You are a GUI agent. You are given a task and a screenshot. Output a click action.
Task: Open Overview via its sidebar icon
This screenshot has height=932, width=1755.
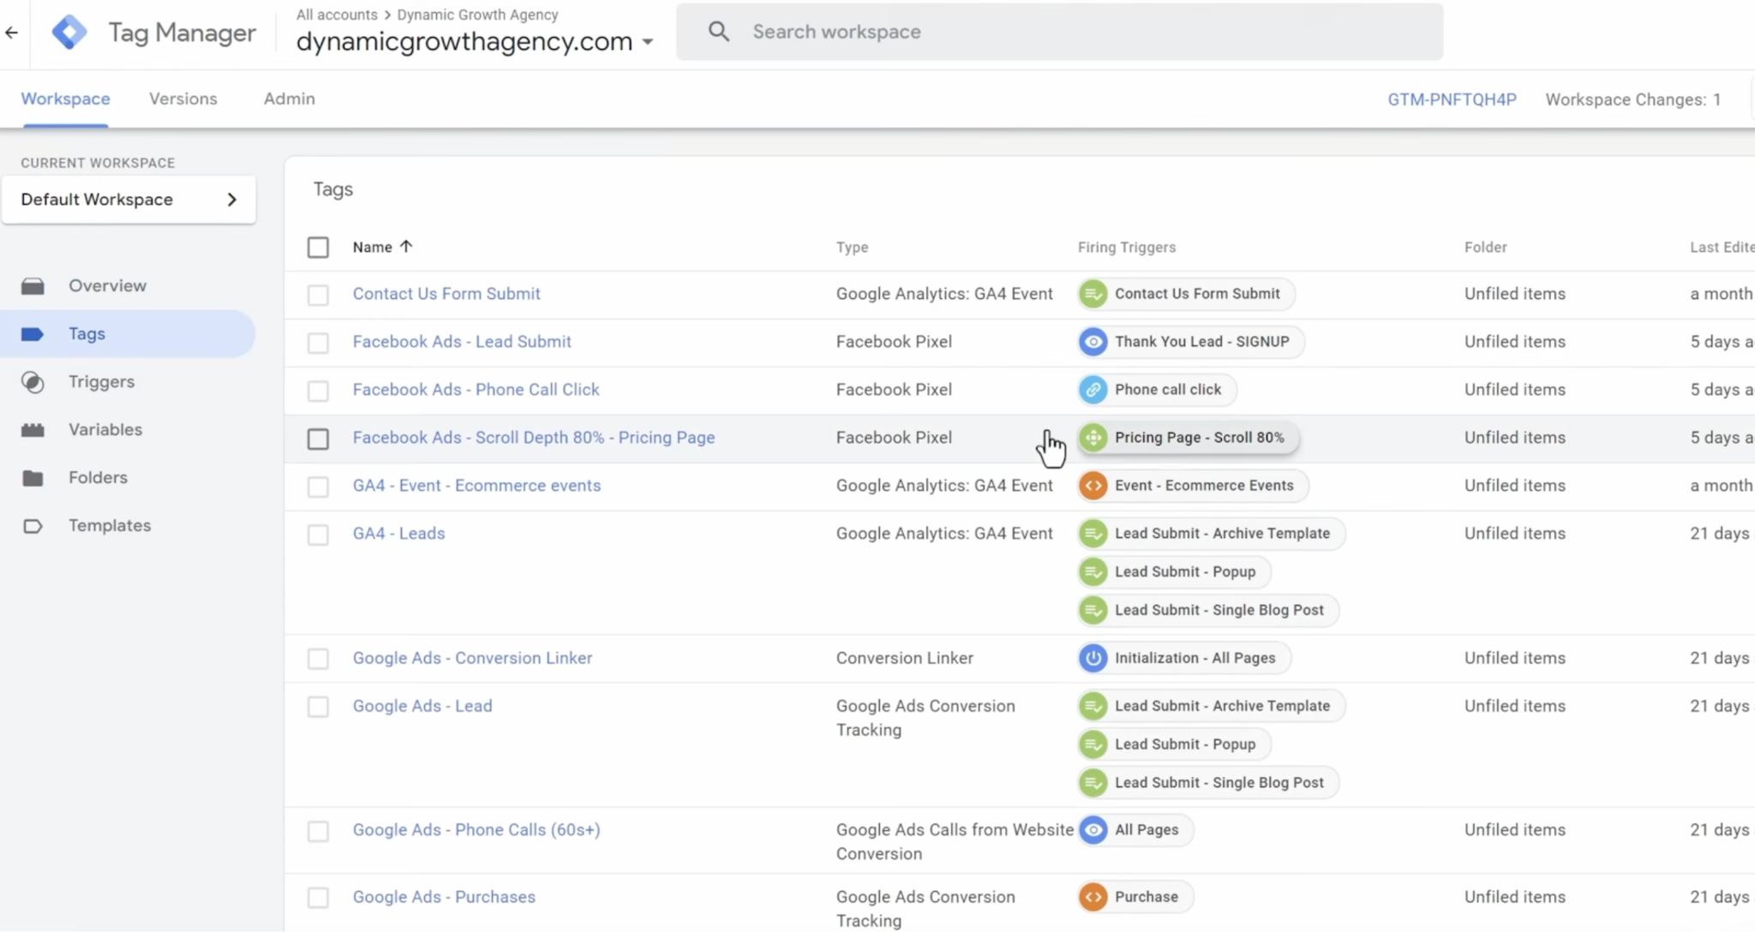click(x=33, y=286)
